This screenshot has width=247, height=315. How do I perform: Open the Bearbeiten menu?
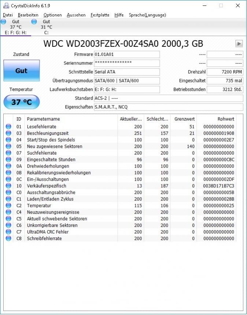pos(28,15)
